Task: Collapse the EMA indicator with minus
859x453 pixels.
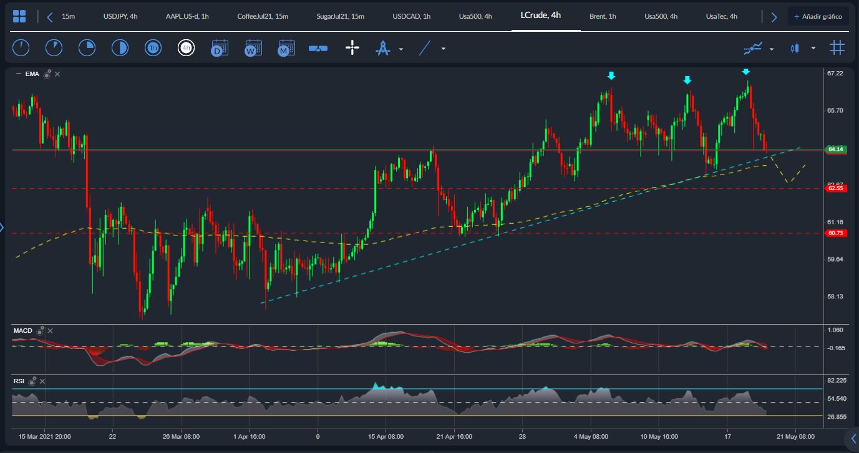Action: point(18,74)
